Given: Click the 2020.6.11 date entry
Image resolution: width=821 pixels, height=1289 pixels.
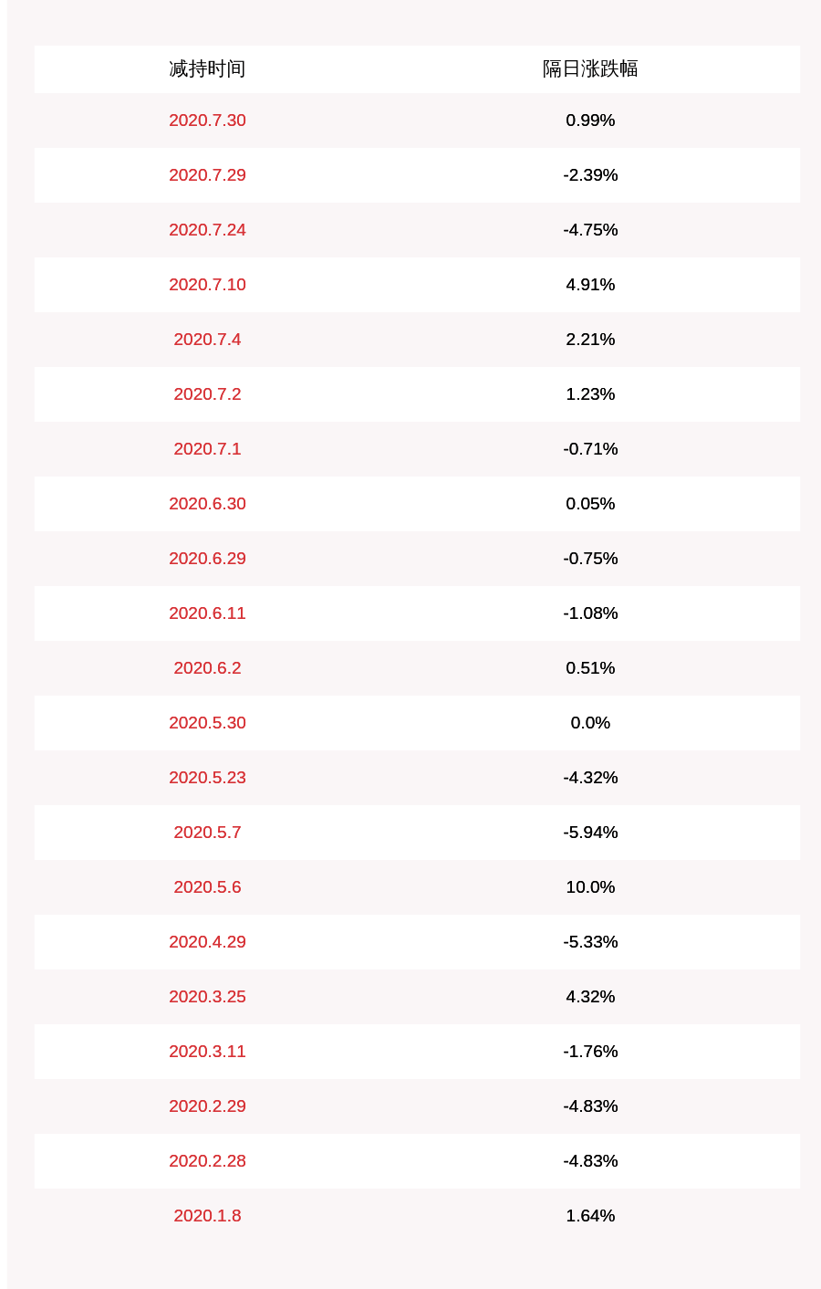Looking at the screenshot, I should tap(207, 613).
